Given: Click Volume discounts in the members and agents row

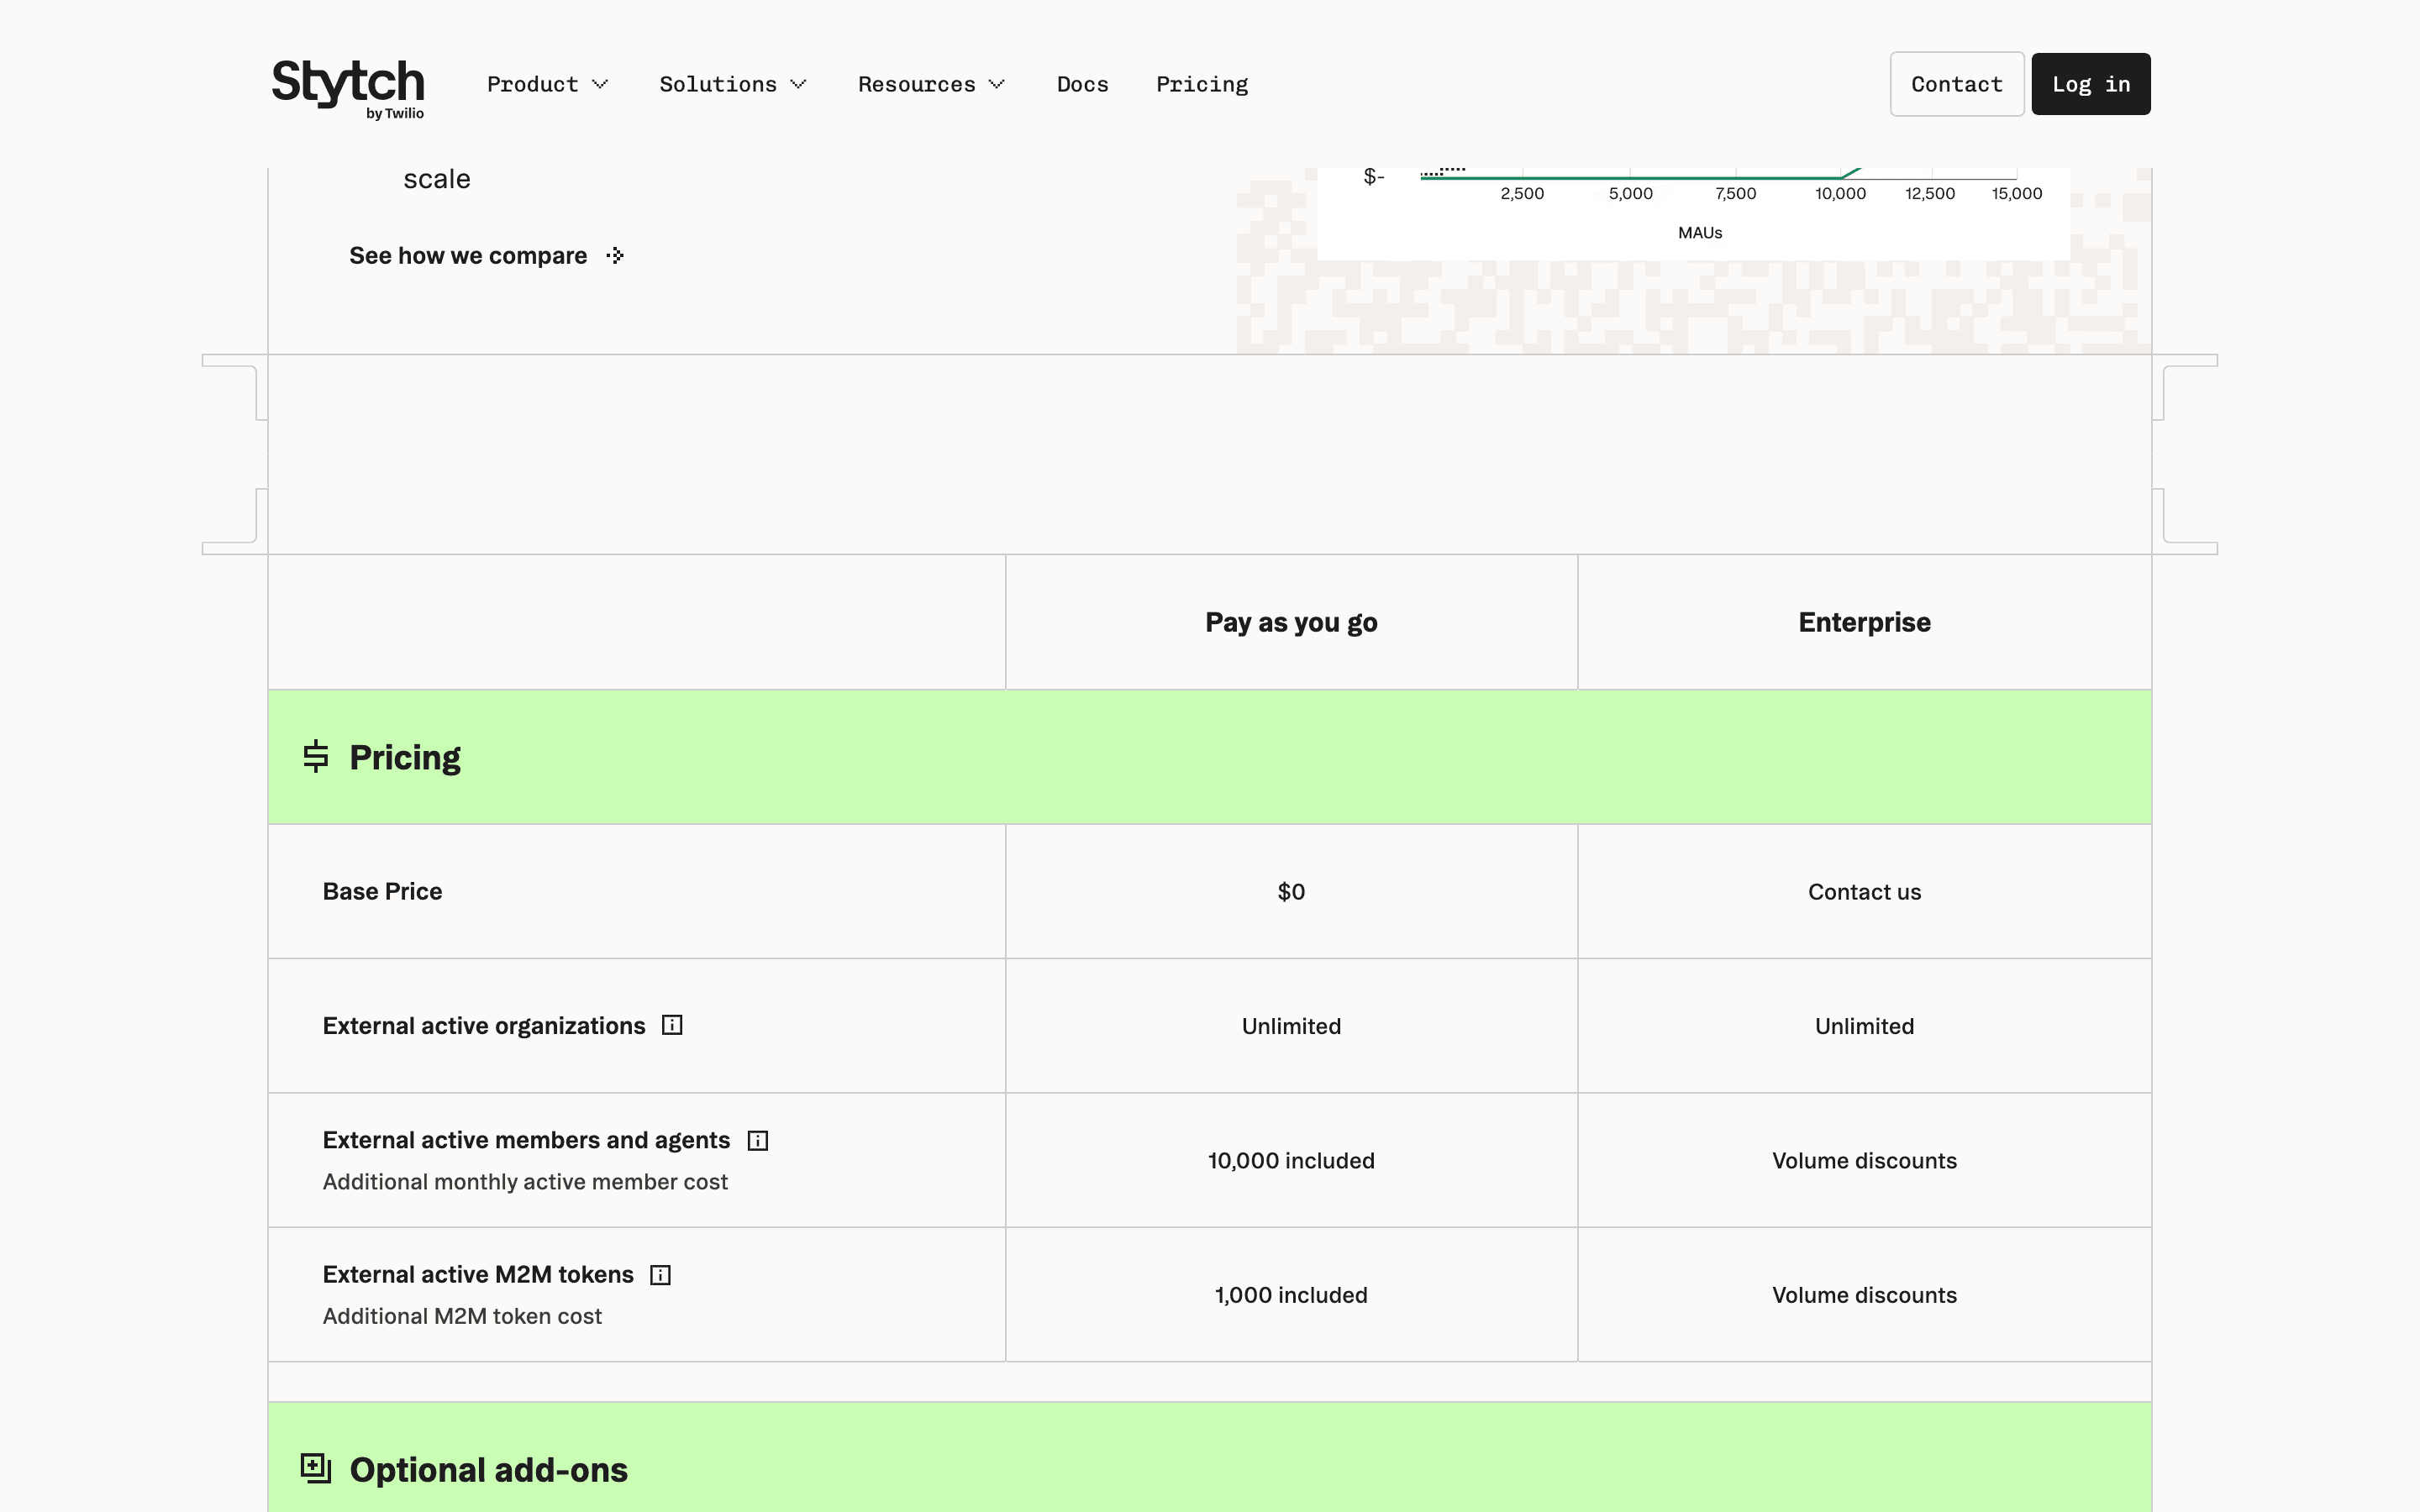Looking at the screenshot, I should (x=1864, y=1161).
